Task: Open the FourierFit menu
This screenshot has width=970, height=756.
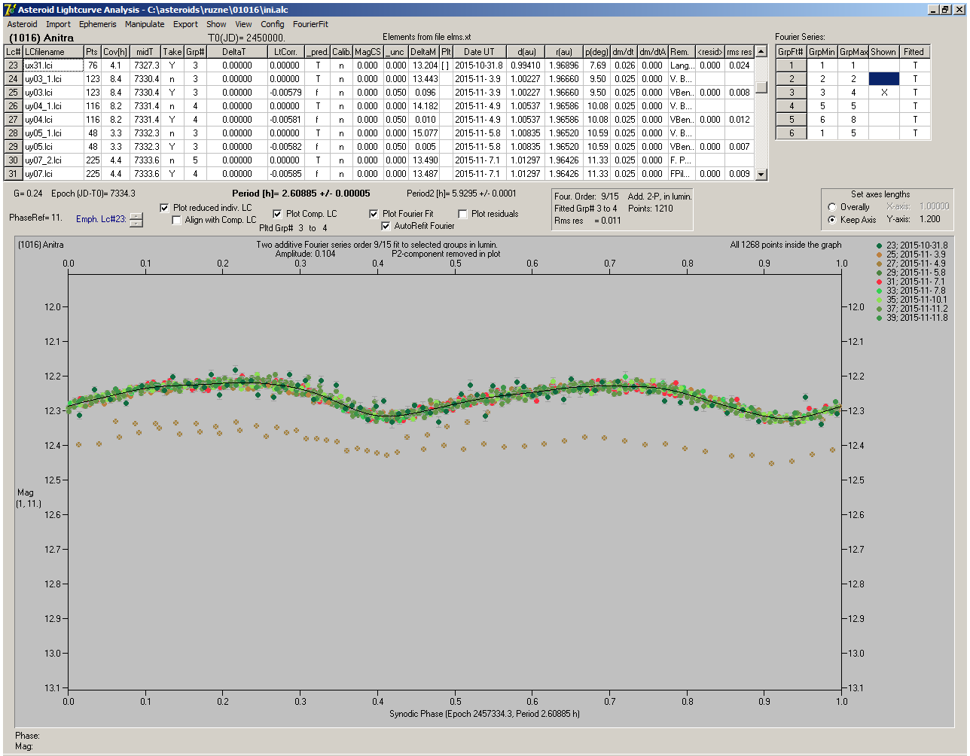Action: (x=310, y=24)
